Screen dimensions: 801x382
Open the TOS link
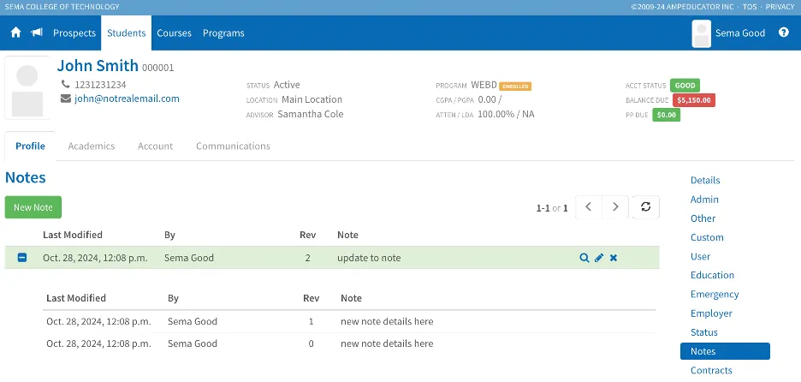coord(750,7)
